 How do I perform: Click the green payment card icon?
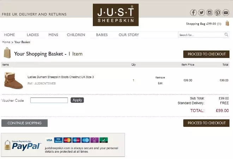[103, 140]
